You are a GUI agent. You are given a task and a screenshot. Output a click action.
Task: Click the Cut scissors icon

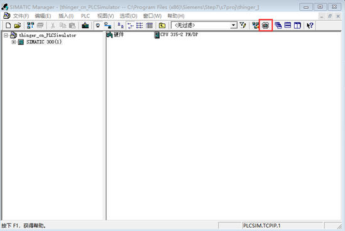53,26
